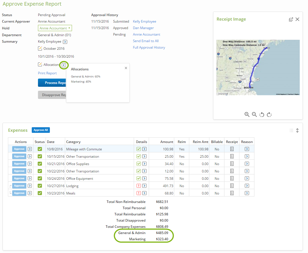Open the Expenses list view icon
This screenshot has width=308, height=253.
pos(291,131)
